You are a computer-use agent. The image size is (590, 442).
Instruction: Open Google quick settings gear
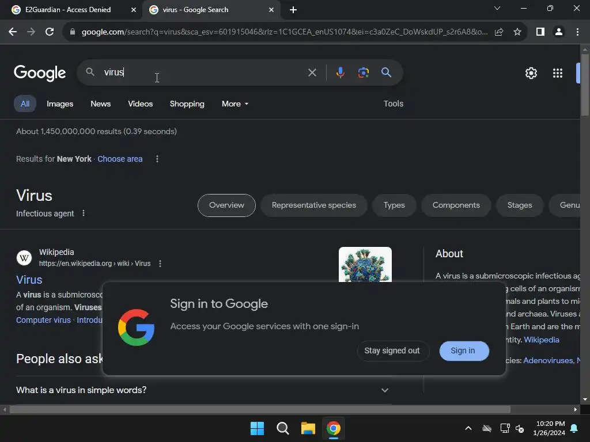click(x=531, y=73)
